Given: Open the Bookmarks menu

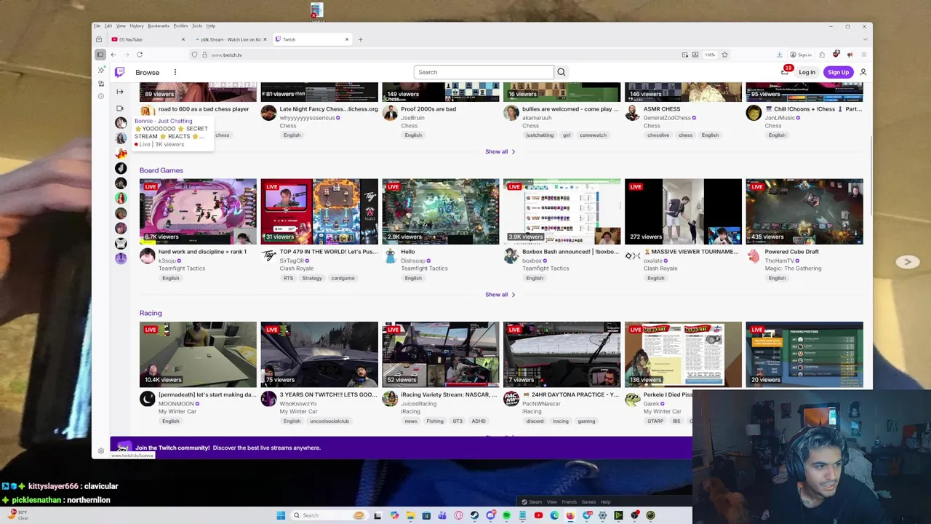Looking at the screenshot, I should point(159,26).
